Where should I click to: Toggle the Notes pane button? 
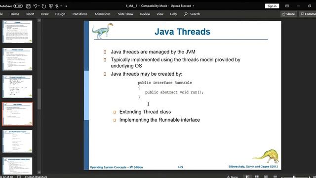(x=233, y=177)
